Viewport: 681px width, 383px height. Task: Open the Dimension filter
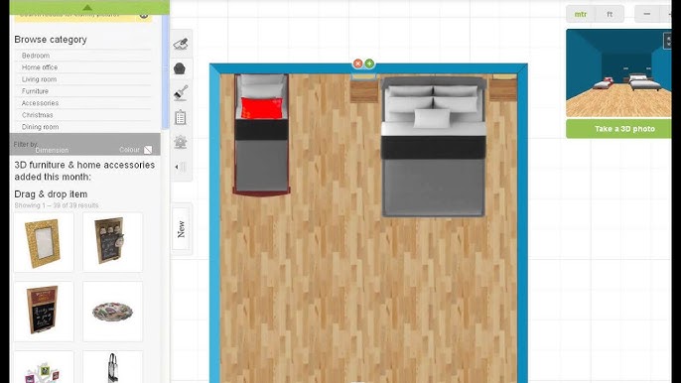click(x=52, y=150)
